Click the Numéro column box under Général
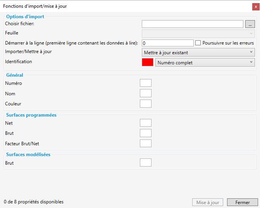Viewport: 260px width, 208px height. 145,83
